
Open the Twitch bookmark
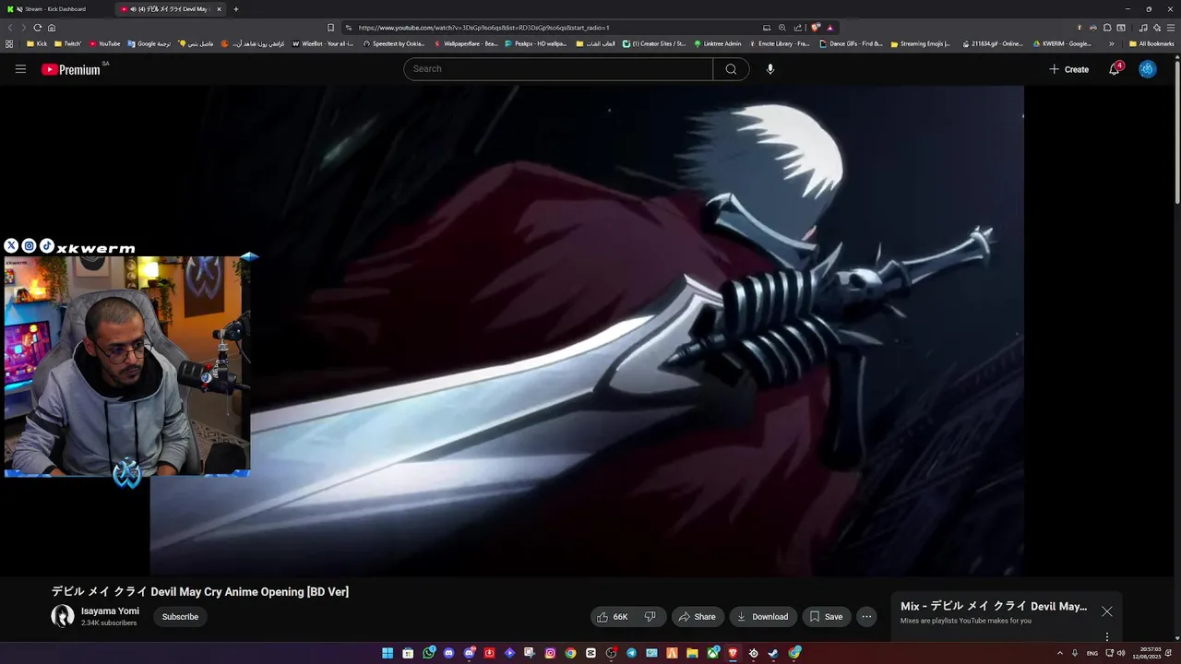[67, 43]
